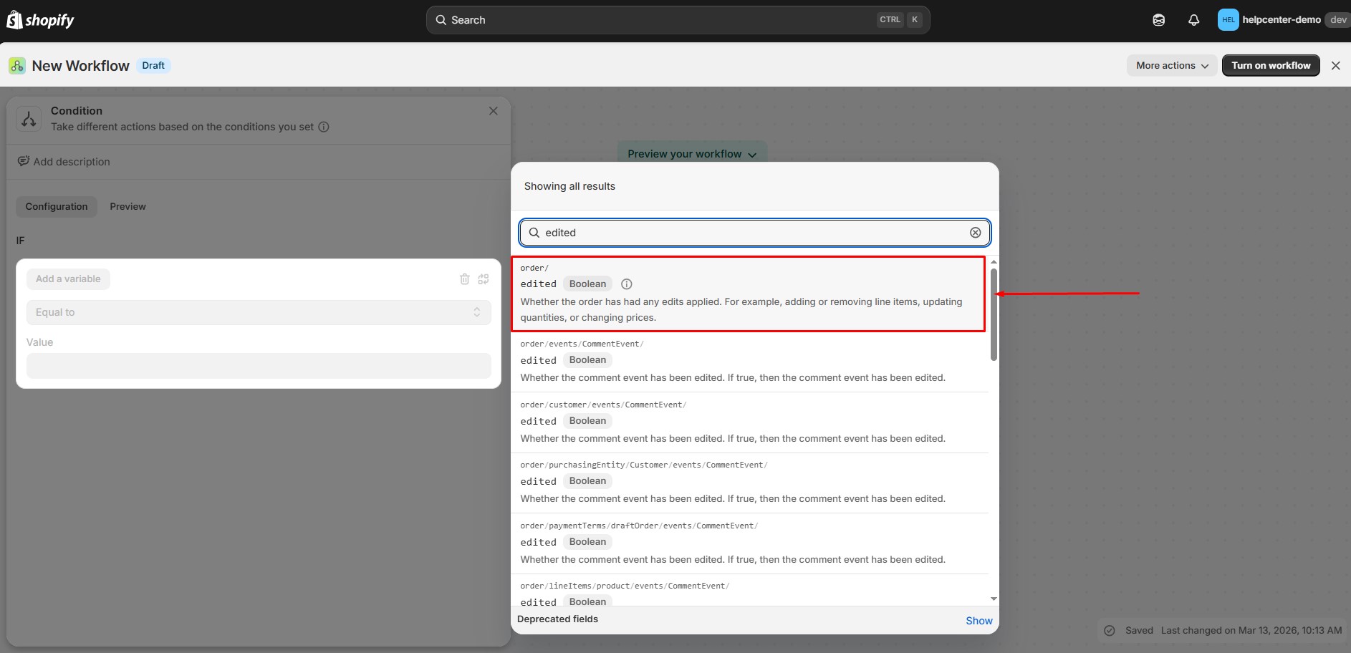The height and width of the screenshot is (653, 1351).
Task: Open the 'Equal to' operator dropdown
Action: click(x=259, y=312)
